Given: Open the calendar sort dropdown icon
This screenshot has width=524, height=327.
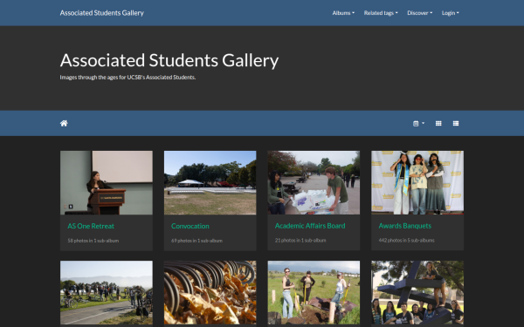Looking at the screenshot, I should (418, 124).
